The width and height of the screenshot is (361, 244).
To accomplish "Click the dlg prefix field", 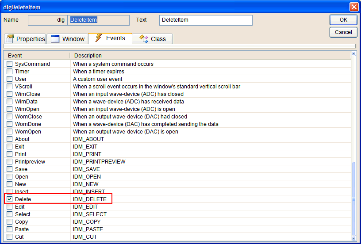I will (x=48, y=20).
